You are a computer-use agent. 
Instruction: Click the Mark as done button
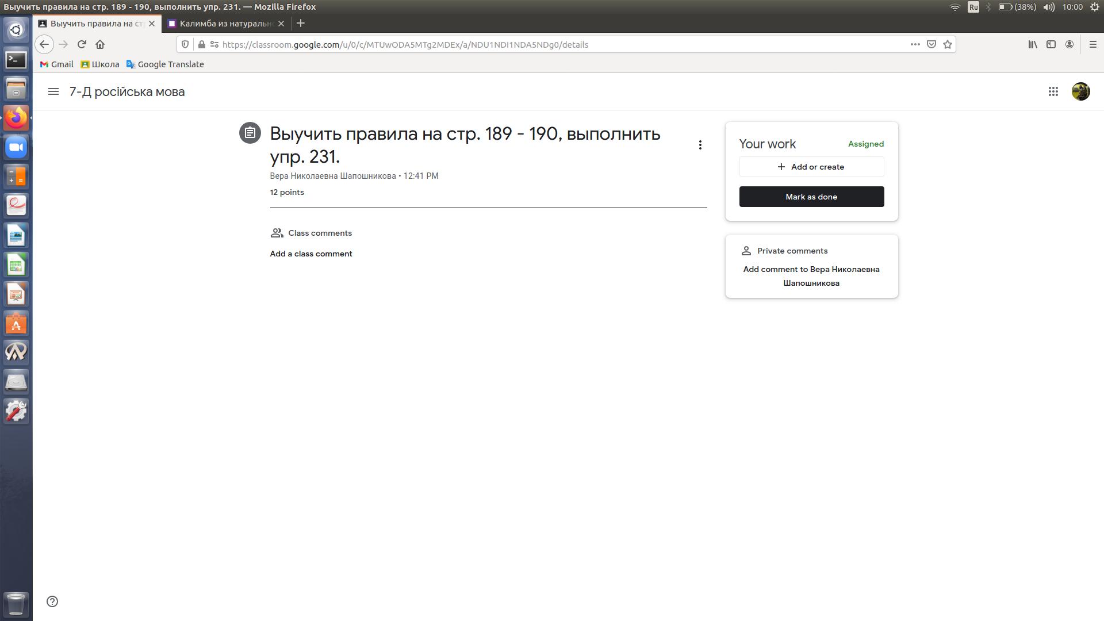811,197
